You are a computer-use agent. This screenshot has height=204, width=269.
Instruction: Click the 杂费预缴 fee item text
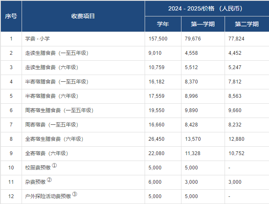(36, 182)
